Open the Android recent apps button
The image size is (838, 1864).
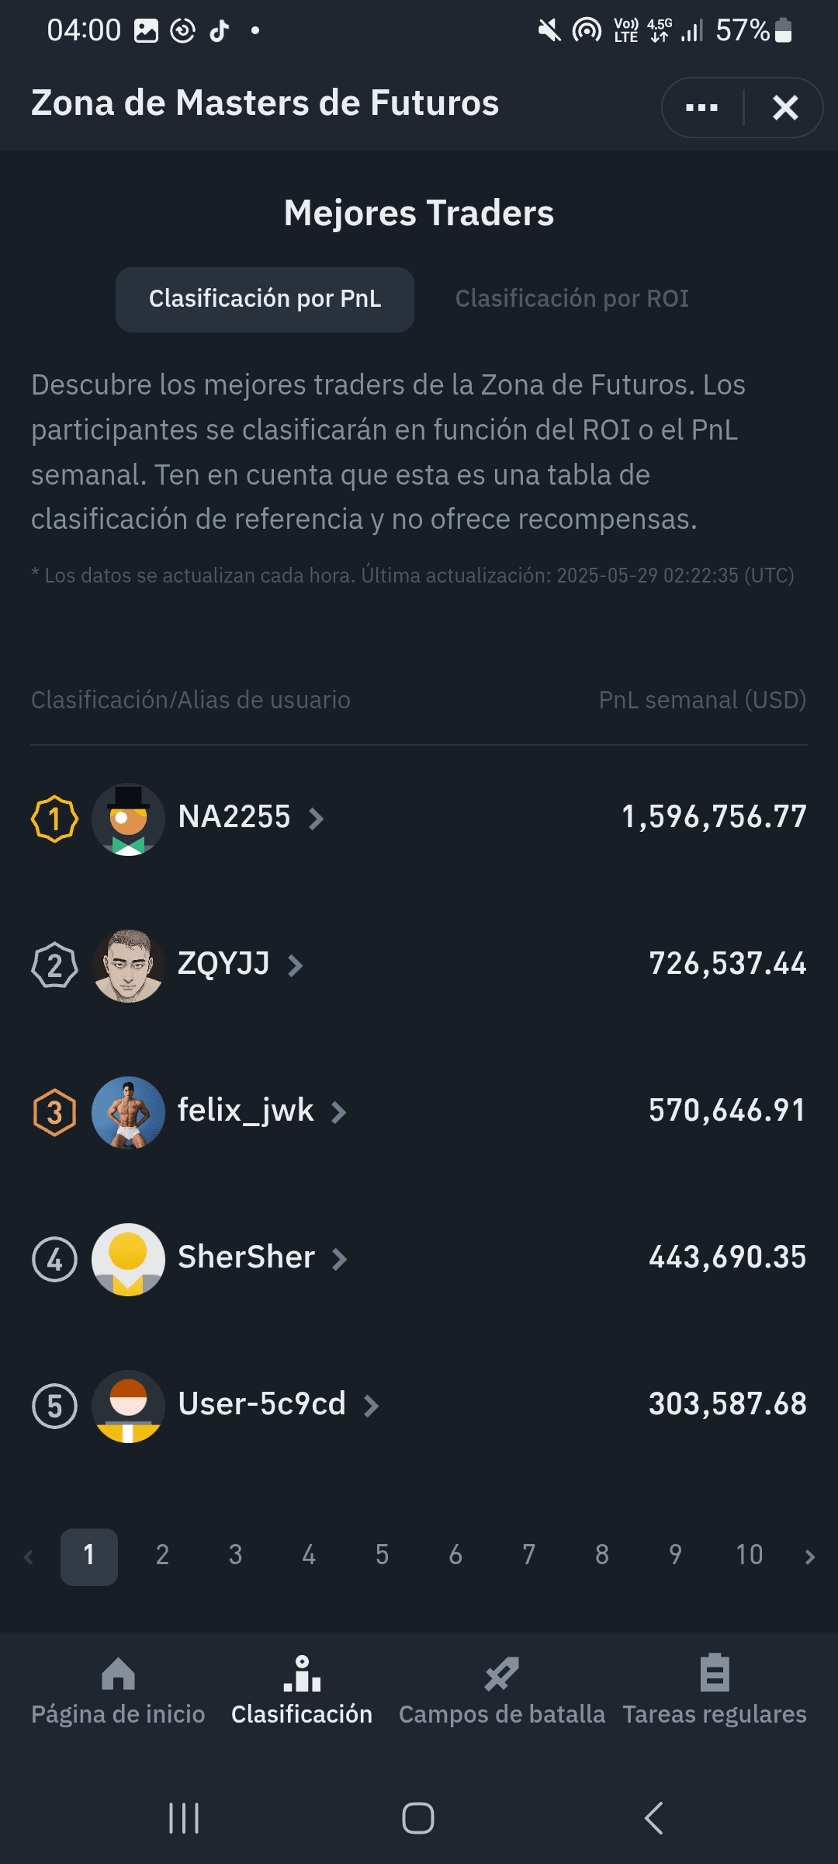(x=184, y=1818)
